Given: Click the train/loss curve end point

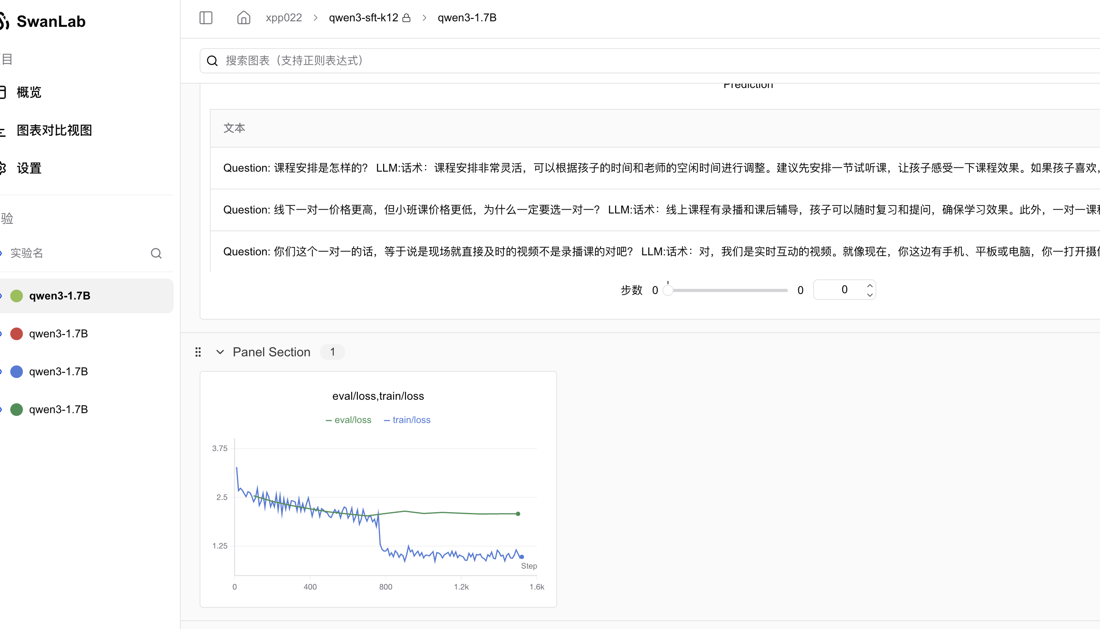Looking at the screenshot, I should tap(522, 557).
